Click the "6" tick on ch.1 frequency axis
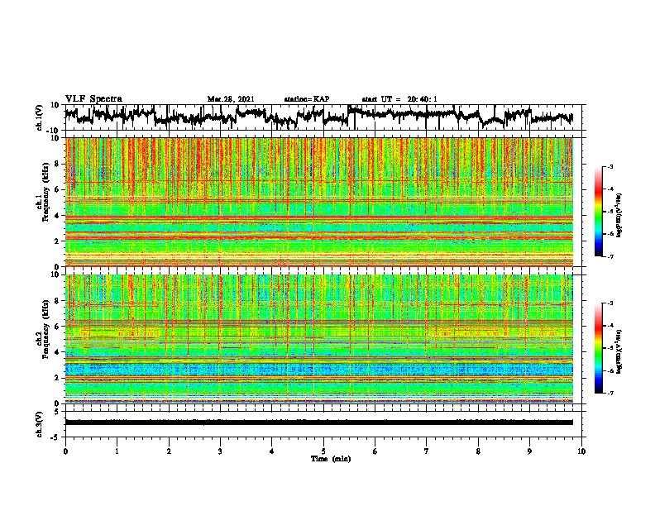Image resolution: width=655 pixels, height=506 pixels. [58, 190]
